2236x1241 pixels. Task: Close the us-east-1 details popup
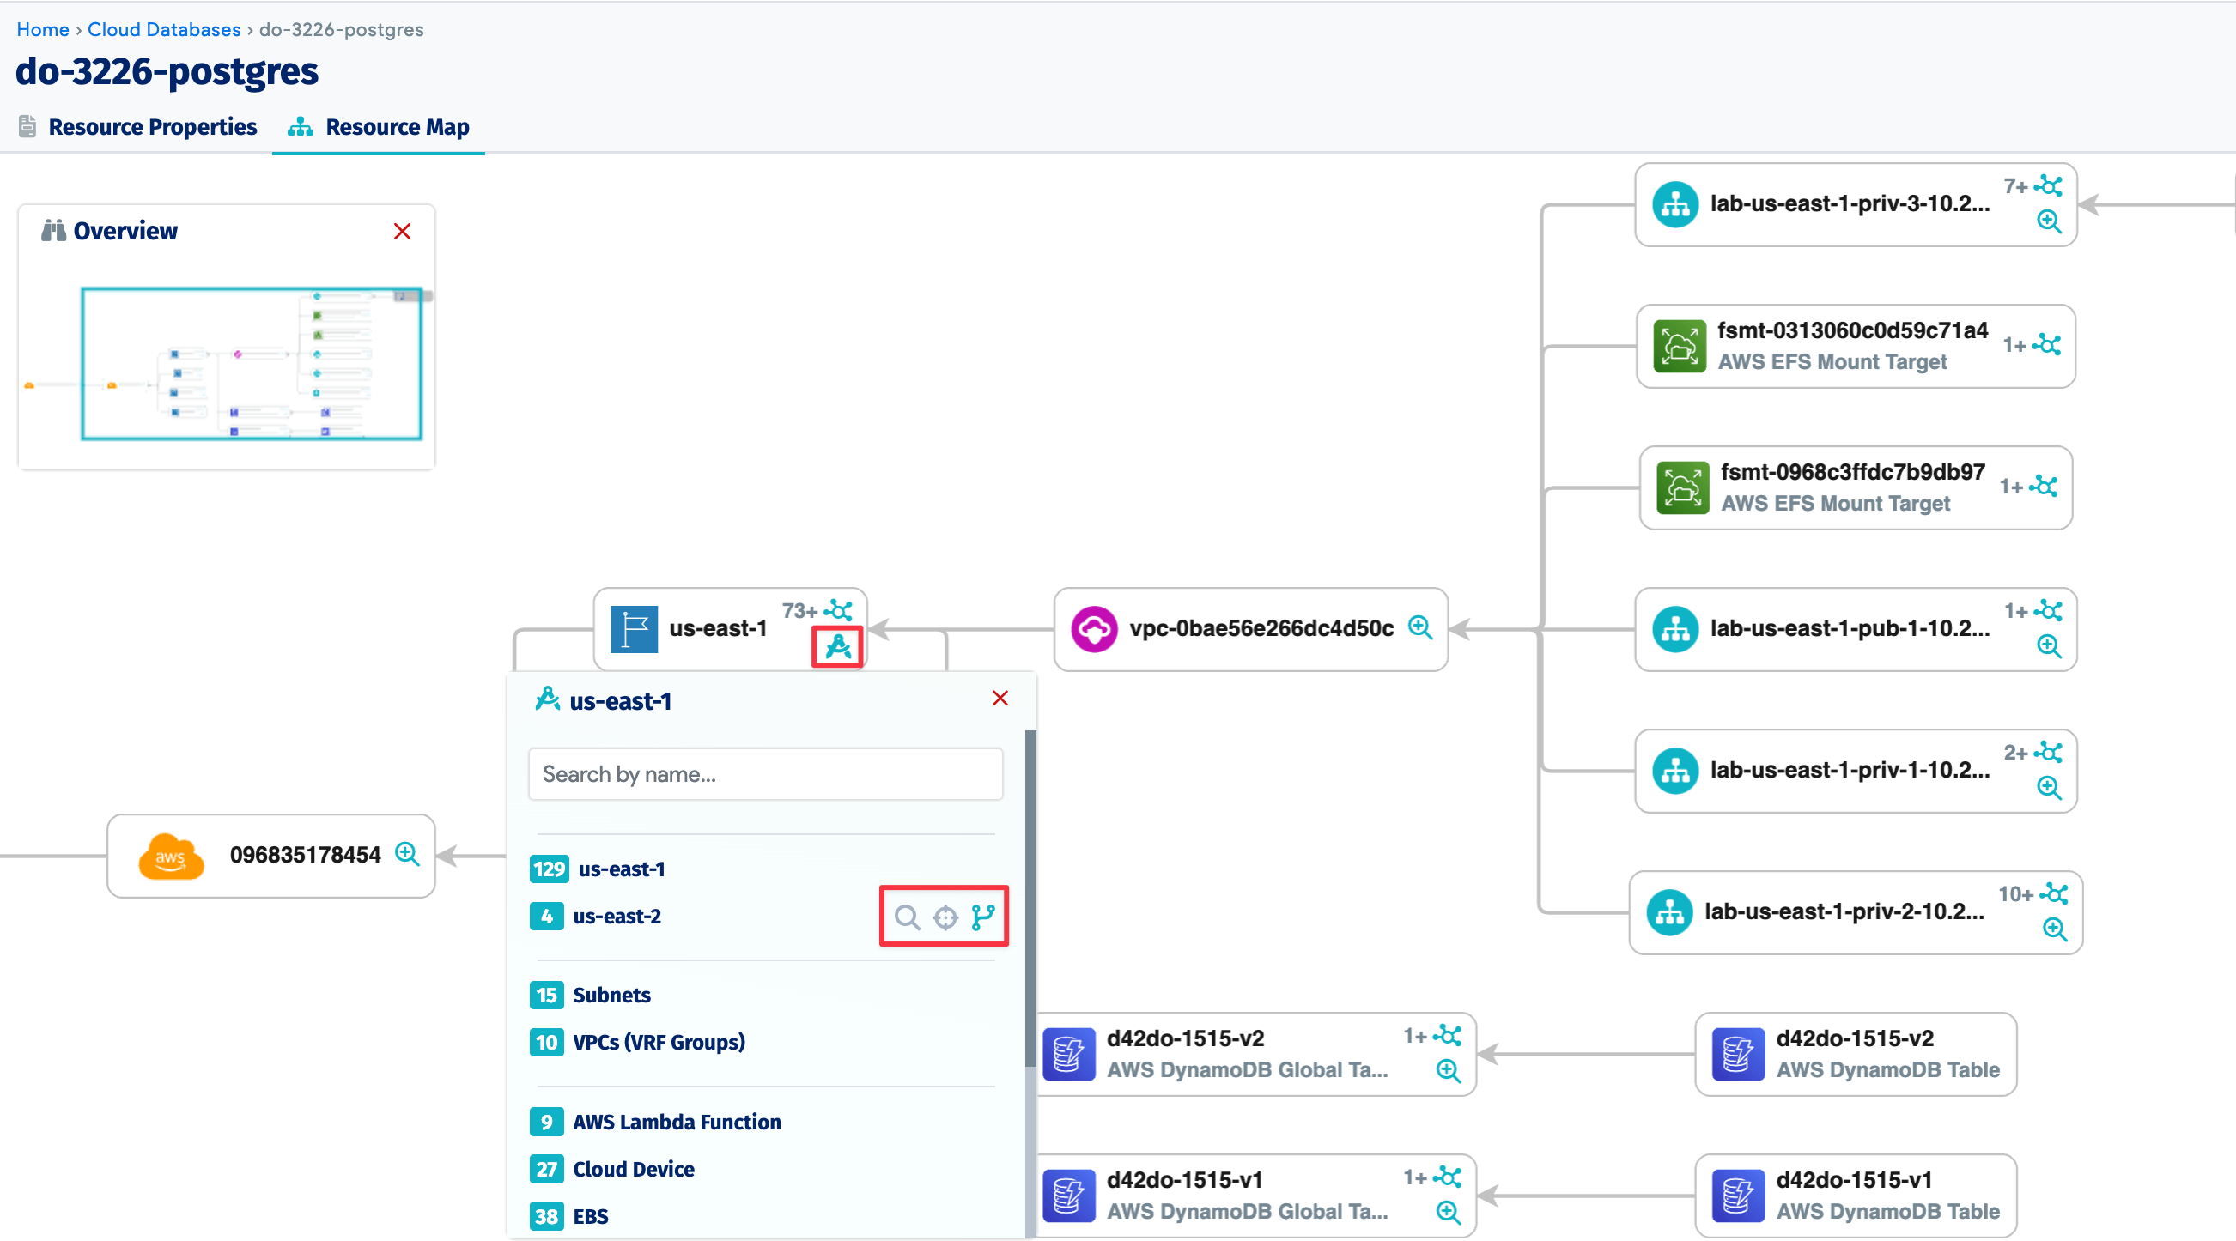pyautogui.click(x=1000, y=698)
